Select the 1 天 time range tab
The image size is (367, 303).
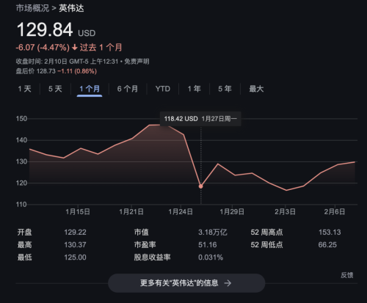(x=24, y=89)
